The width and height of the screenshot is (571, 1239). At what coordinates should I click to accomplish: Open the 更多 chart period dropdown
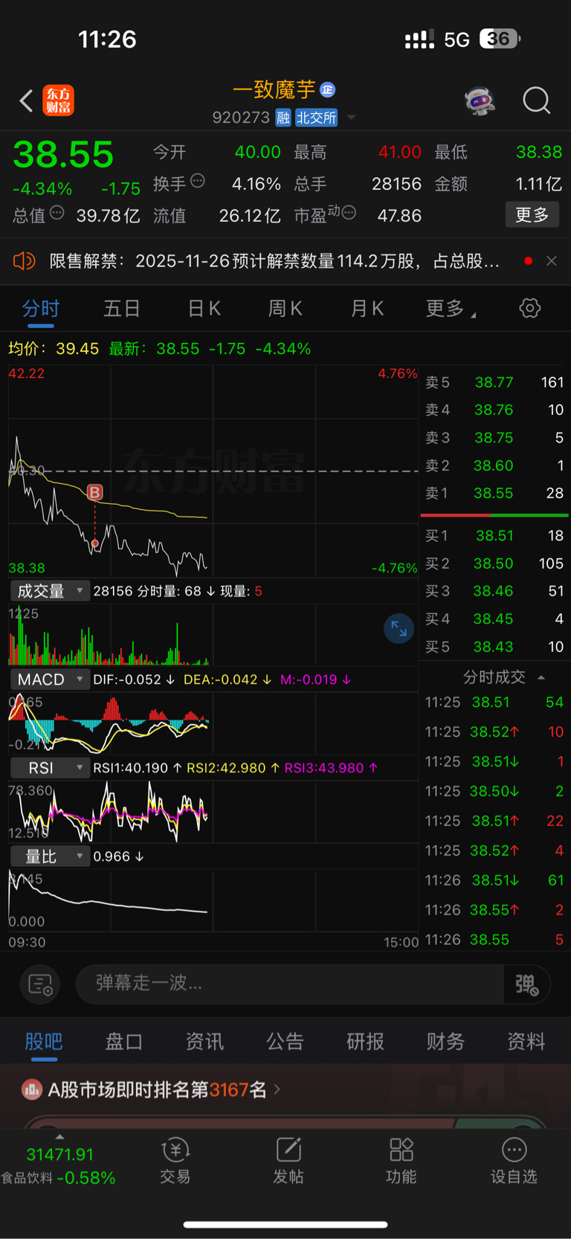pyautogui.click(x=451, y=308)
